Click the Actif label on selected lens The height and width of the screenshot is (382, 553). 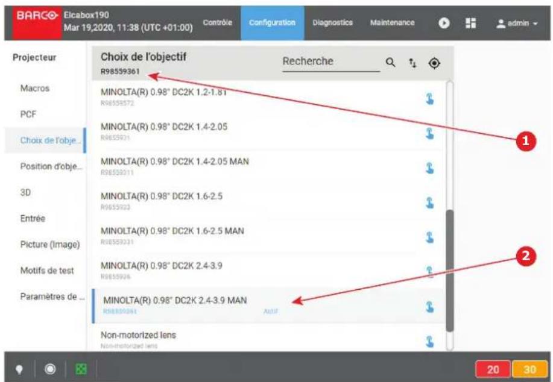(271, 311)
